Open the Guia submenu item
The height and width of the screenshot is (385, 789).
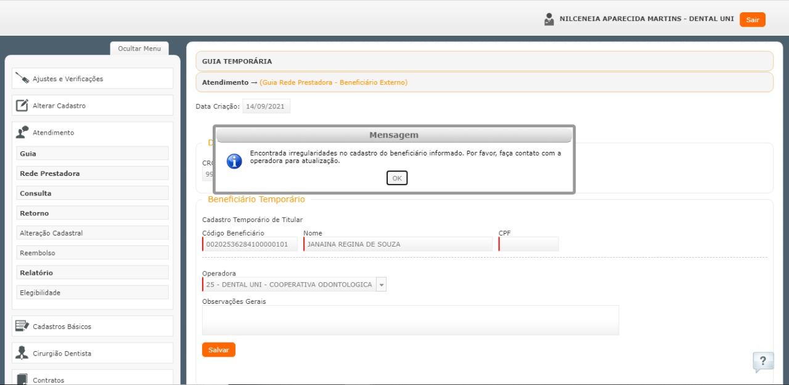[x=92, y=154]
